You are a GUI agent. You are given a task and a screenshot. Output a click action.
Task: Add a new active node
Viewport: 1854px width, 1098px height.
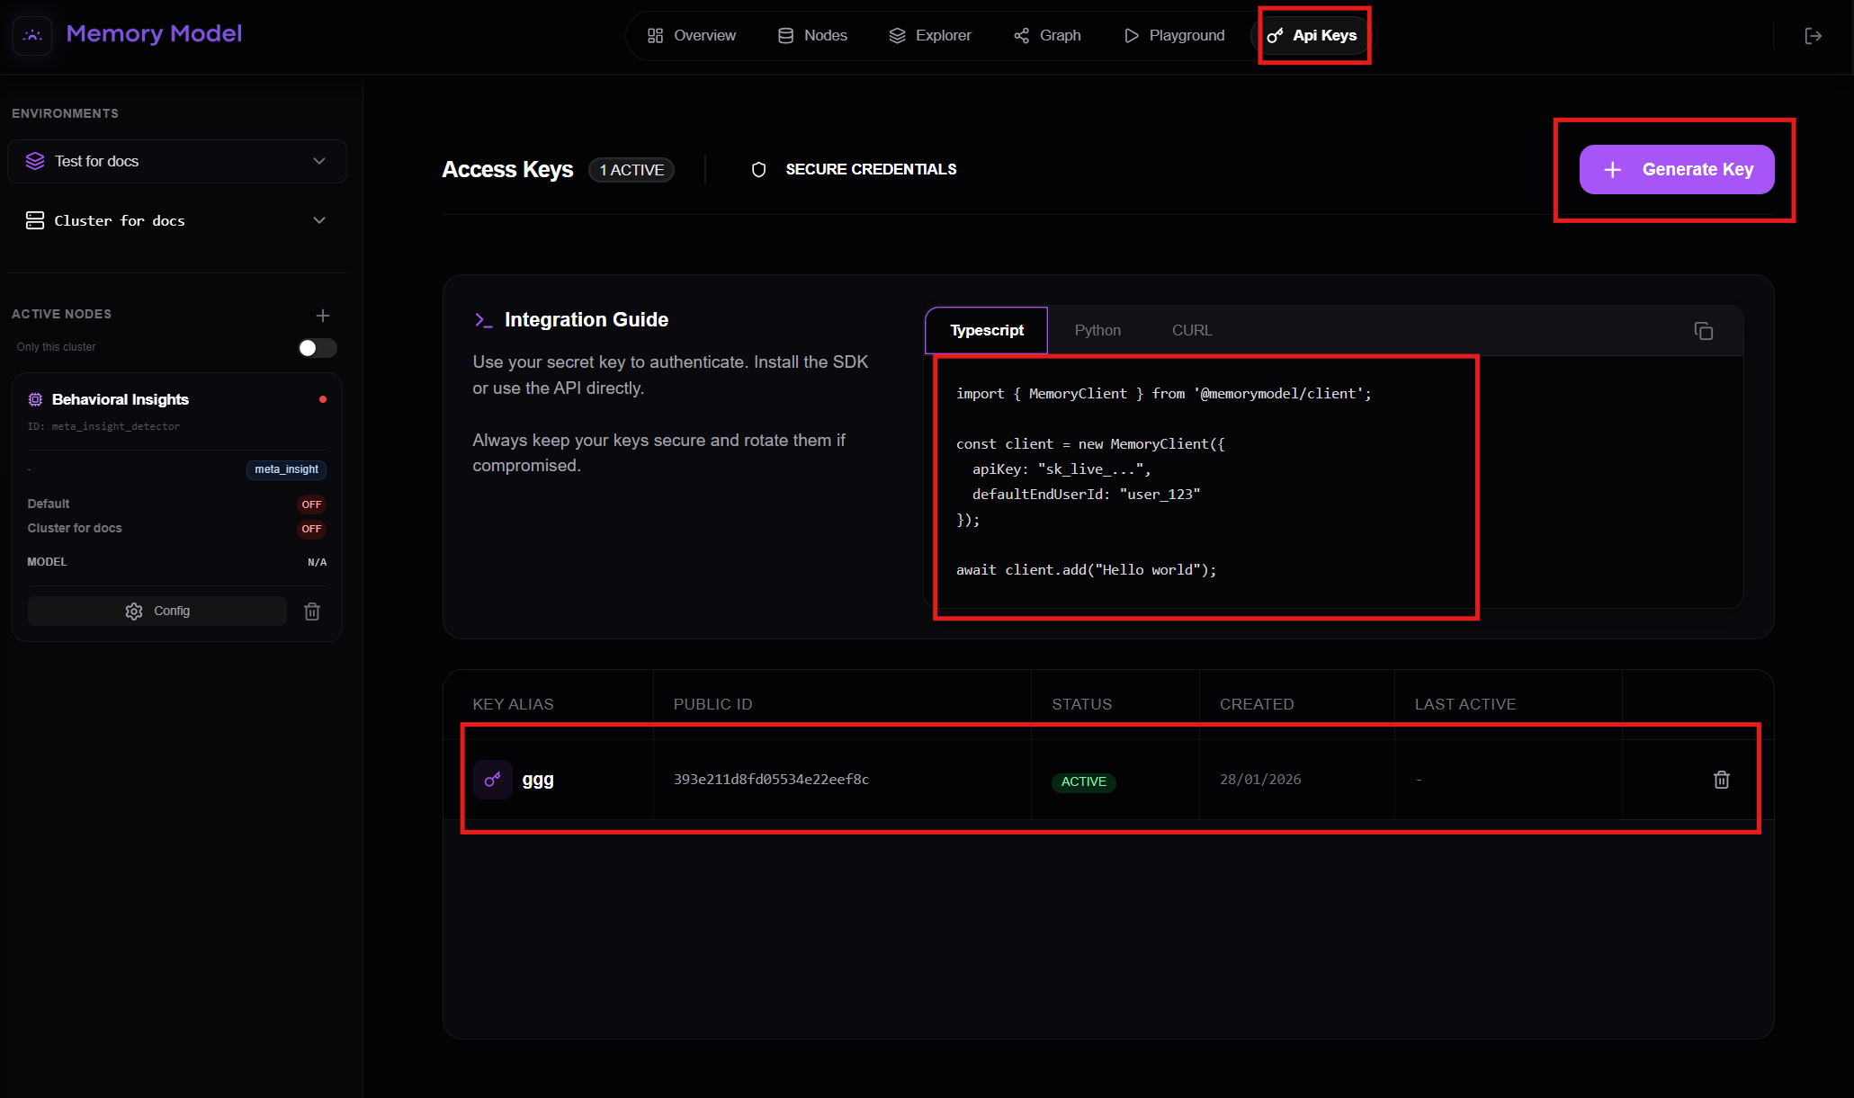323,316
